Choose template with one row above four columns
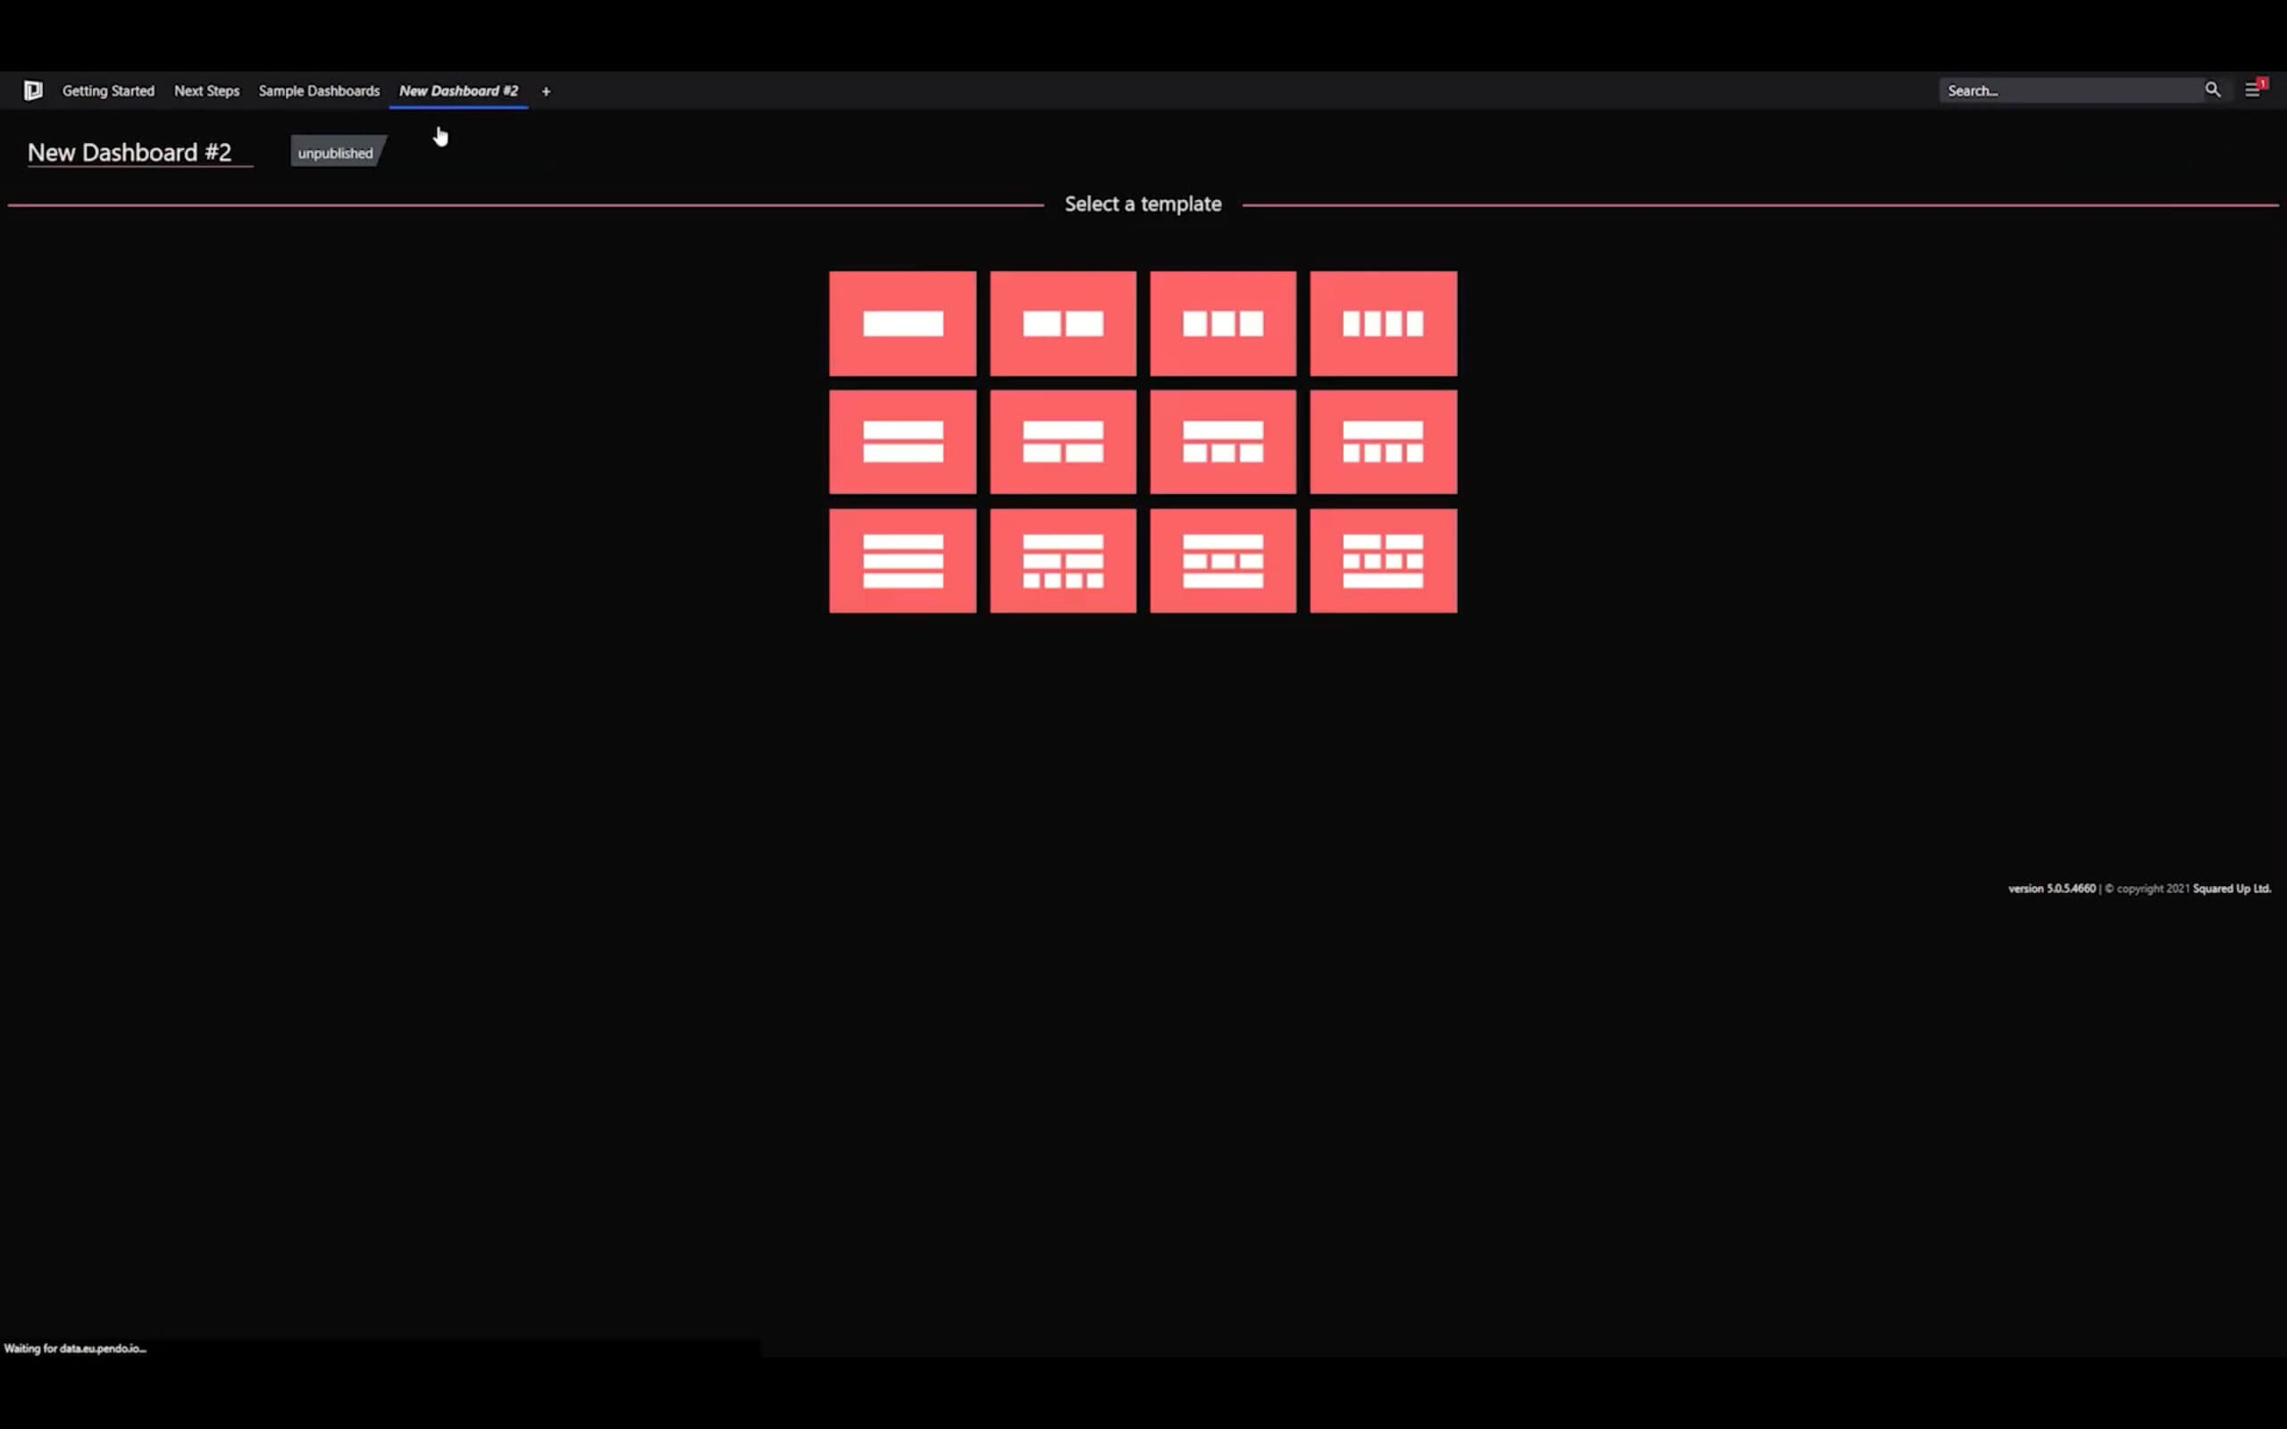The image size is (2287, 1429). click(x=1384, y=441)
